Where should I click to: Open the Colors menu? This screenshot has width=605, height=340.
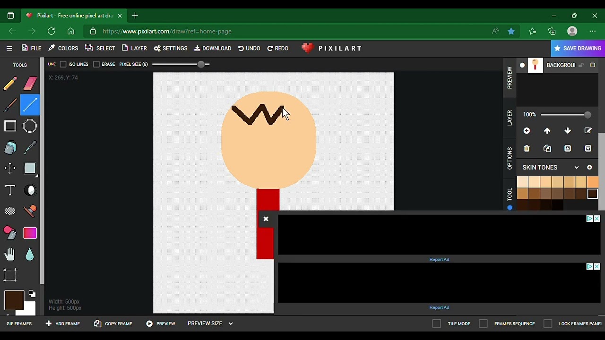(x=63, y=48)
